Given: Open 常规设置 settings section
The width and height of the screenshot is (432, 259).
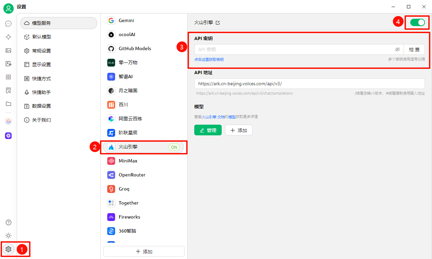Looking at the screenshot, I should coord(59,51).
